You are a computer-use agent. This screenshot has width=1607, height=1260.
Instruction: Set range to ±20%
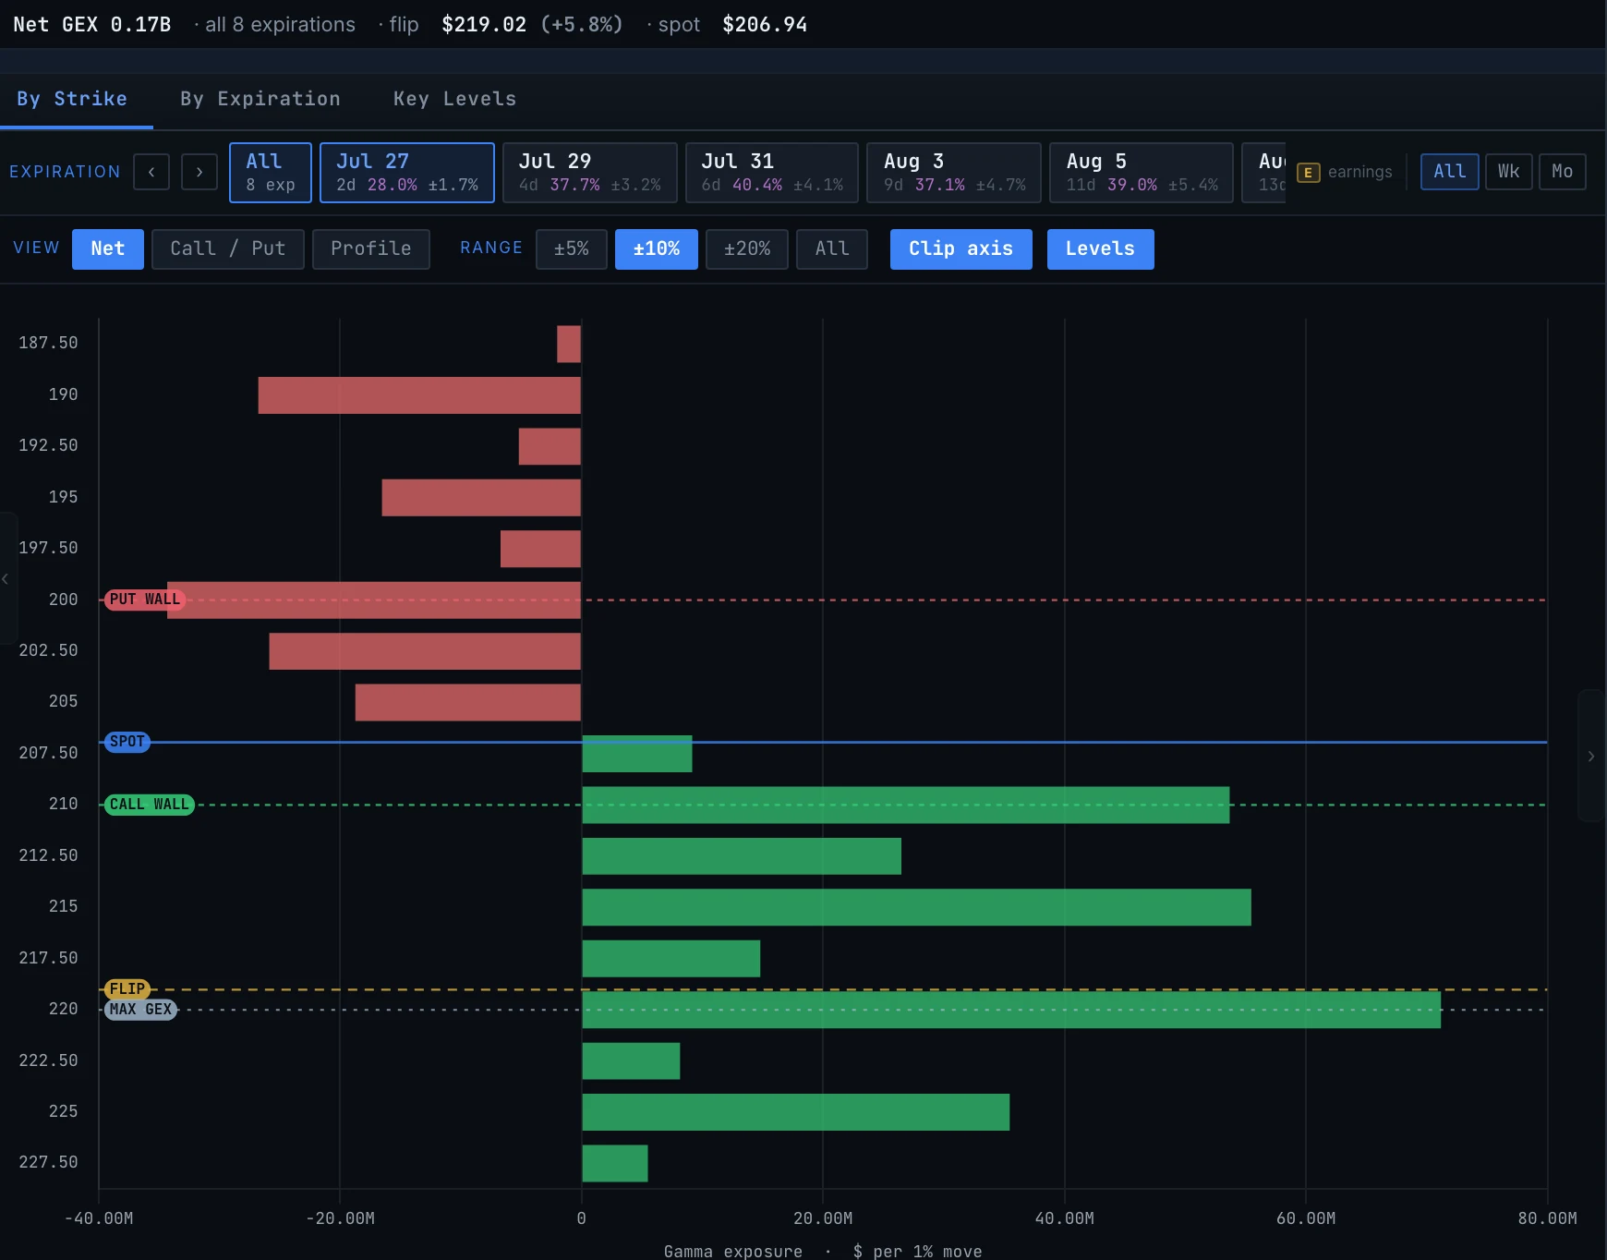pos(747,249)
